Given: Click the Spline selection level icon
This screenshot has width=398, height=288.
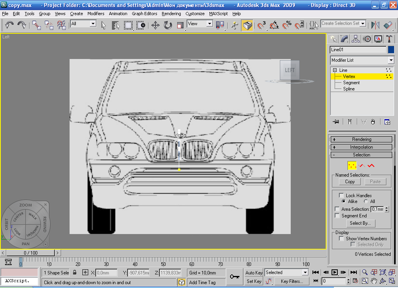Looking at the screenshot, I should (371, 166).
